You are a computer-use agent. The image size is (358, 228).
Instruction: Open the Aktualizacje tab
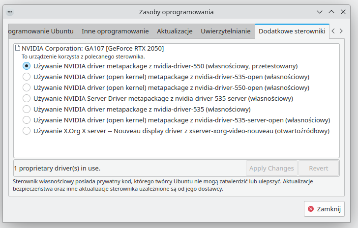click(x=175, y=31)
